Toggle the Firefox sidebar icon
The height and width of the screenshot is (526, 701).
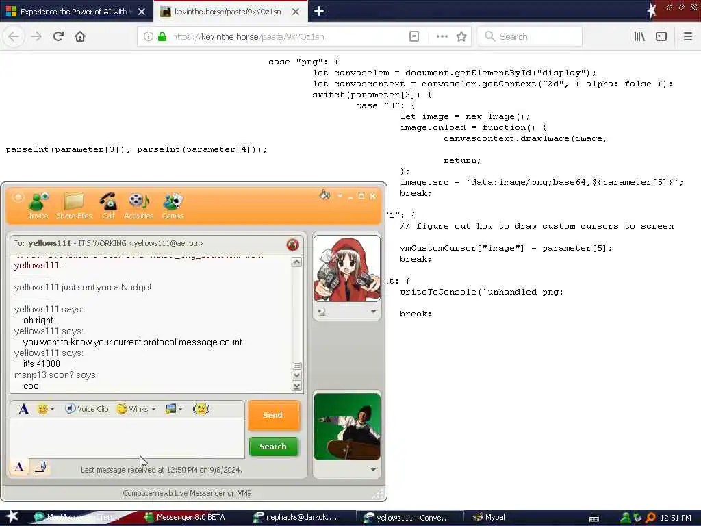point(661,36)
